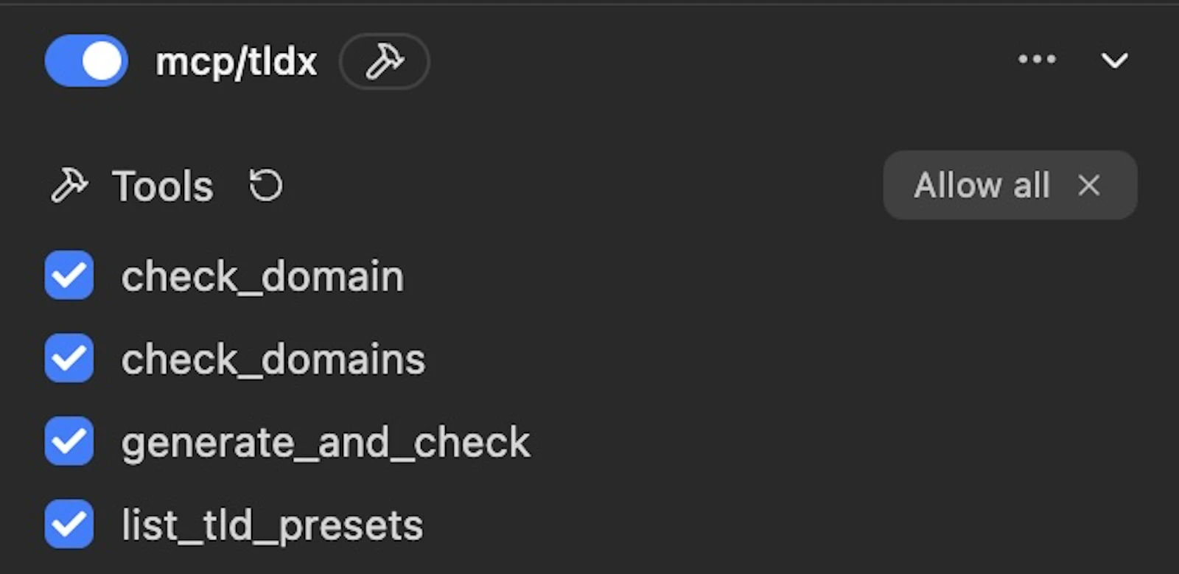The image size is (1179, 574).
Task: Click the hammer badge beside mcp/tldx
Action: coord(385,61)
